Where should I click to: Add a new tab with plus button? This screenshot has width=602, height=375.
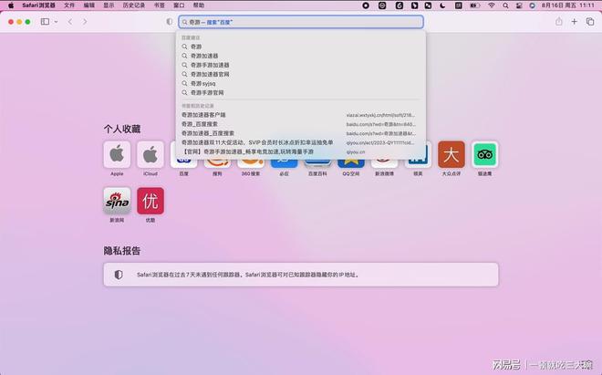(x=575, y=22)
